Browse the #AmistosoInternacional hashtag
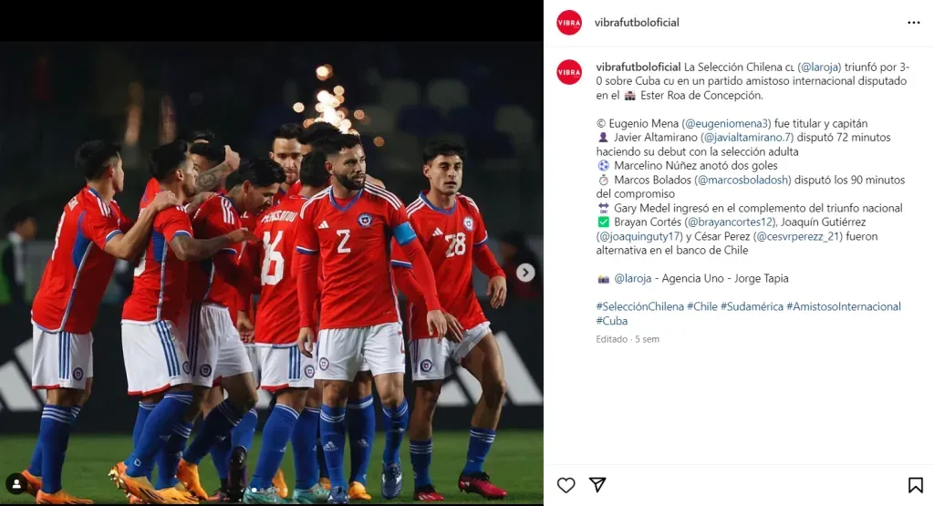The height and width of the screenshot is (506, 934). coord(844,306)
